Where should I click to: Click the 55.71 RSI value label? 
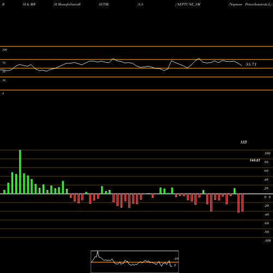251,64
